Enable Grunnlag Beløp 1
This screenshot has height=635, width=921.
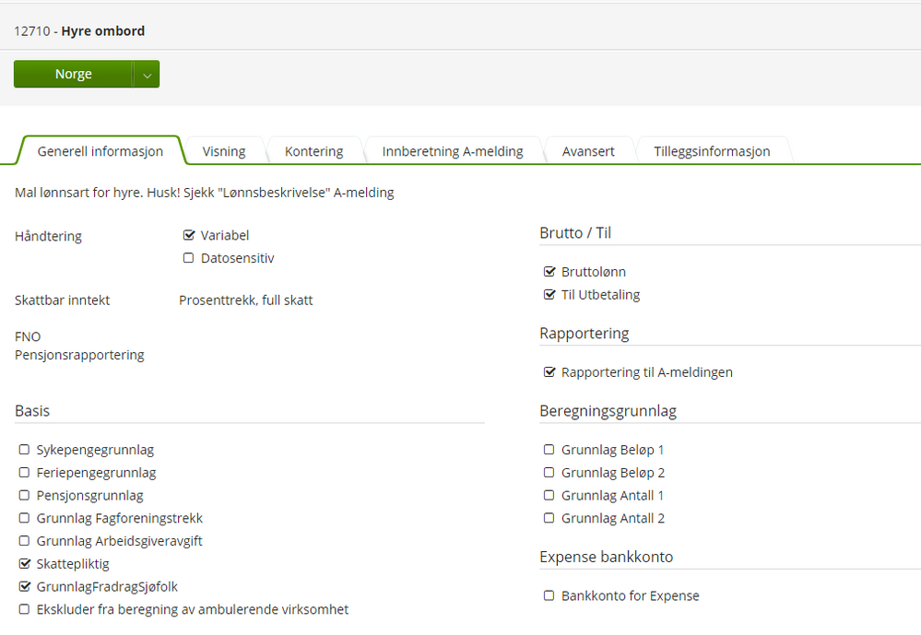point(549,450)
